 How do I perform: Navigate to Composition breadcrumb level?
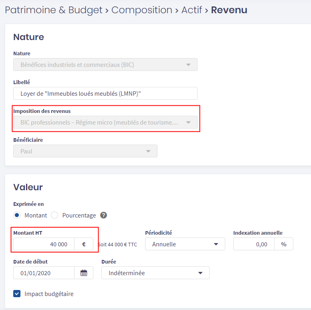141,10
